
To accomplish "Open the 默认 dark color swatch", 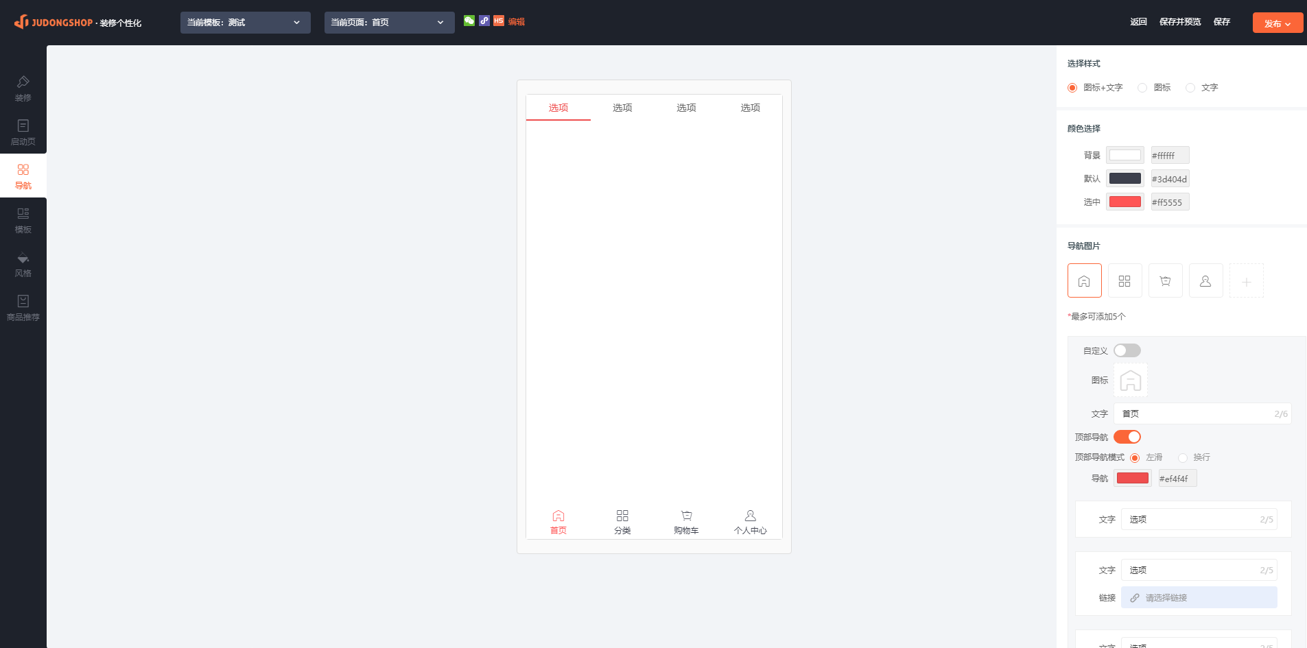I will (x=1125, y=178).
